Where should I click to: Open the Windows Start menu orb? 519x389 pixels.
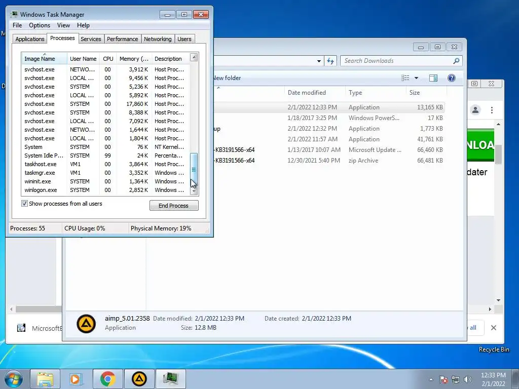[x=14, y=379]
